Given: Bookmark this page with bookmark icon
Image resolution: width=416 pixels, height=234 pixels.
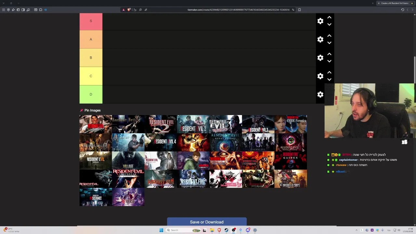Looking at the screenshot, I should 299,10.
